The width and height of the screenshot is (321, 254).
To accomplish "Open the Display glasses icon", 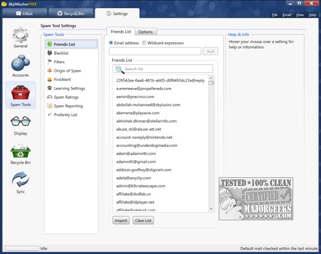I will click(x=20, y=121).
